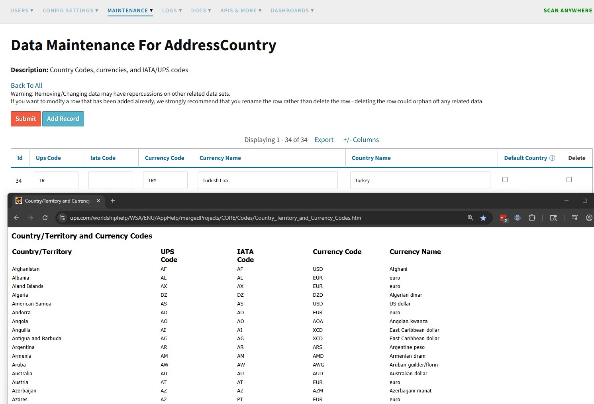
Task: Click the Scan Anywhere link
Action: tap(568, 10)
